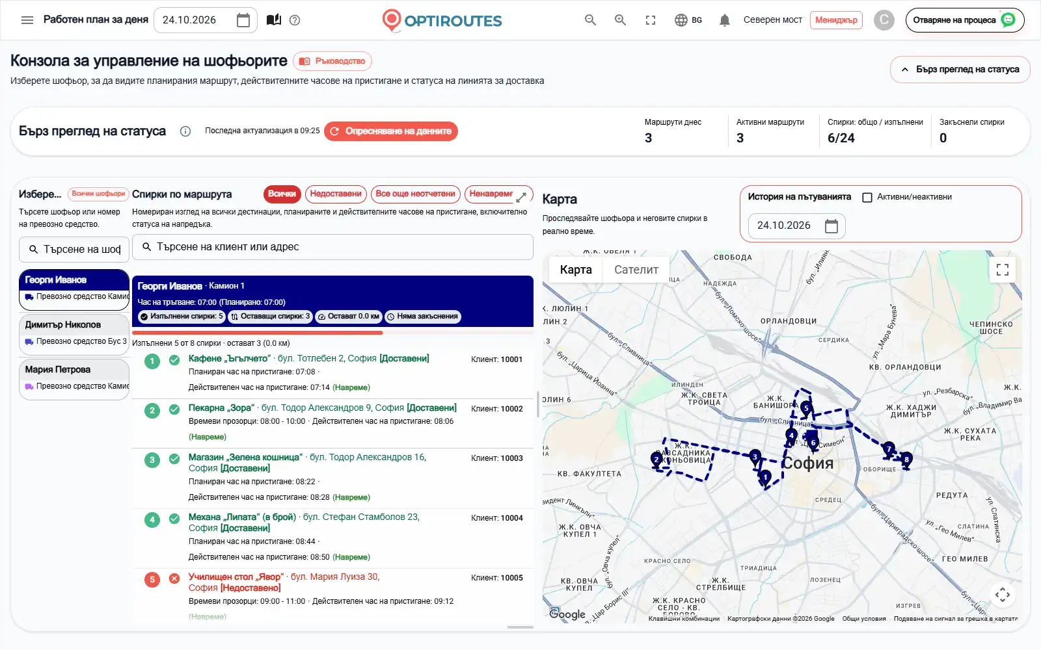Select Карта map type tab
The height and width of the screenshot is (650, 1041).
click(x=576, y=270)
